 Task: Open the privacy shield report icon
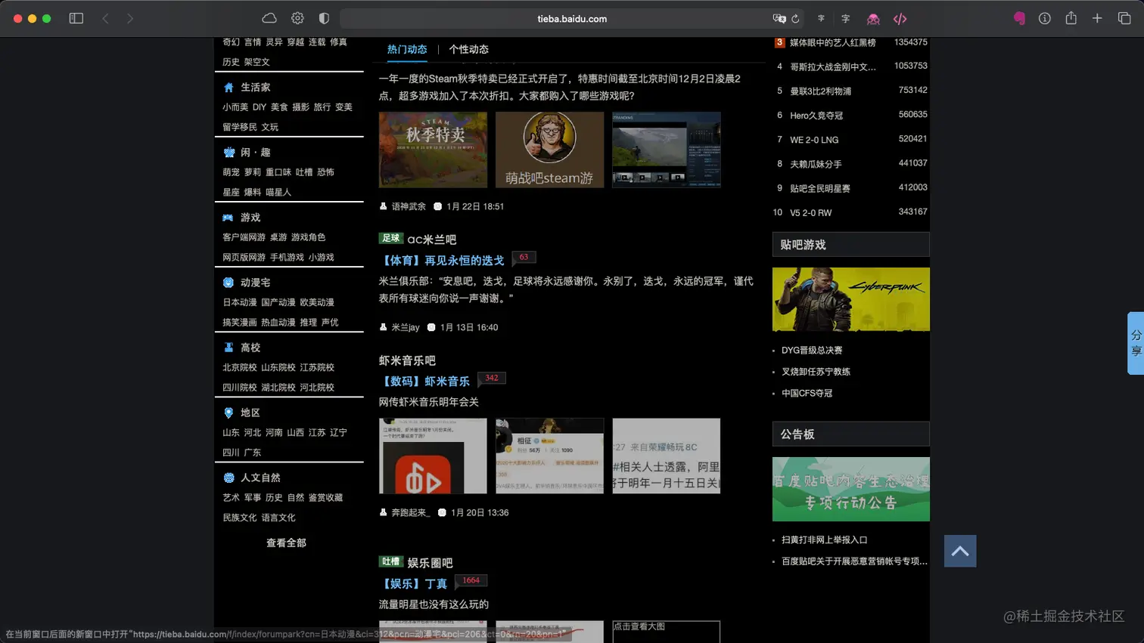click(324, 18)
